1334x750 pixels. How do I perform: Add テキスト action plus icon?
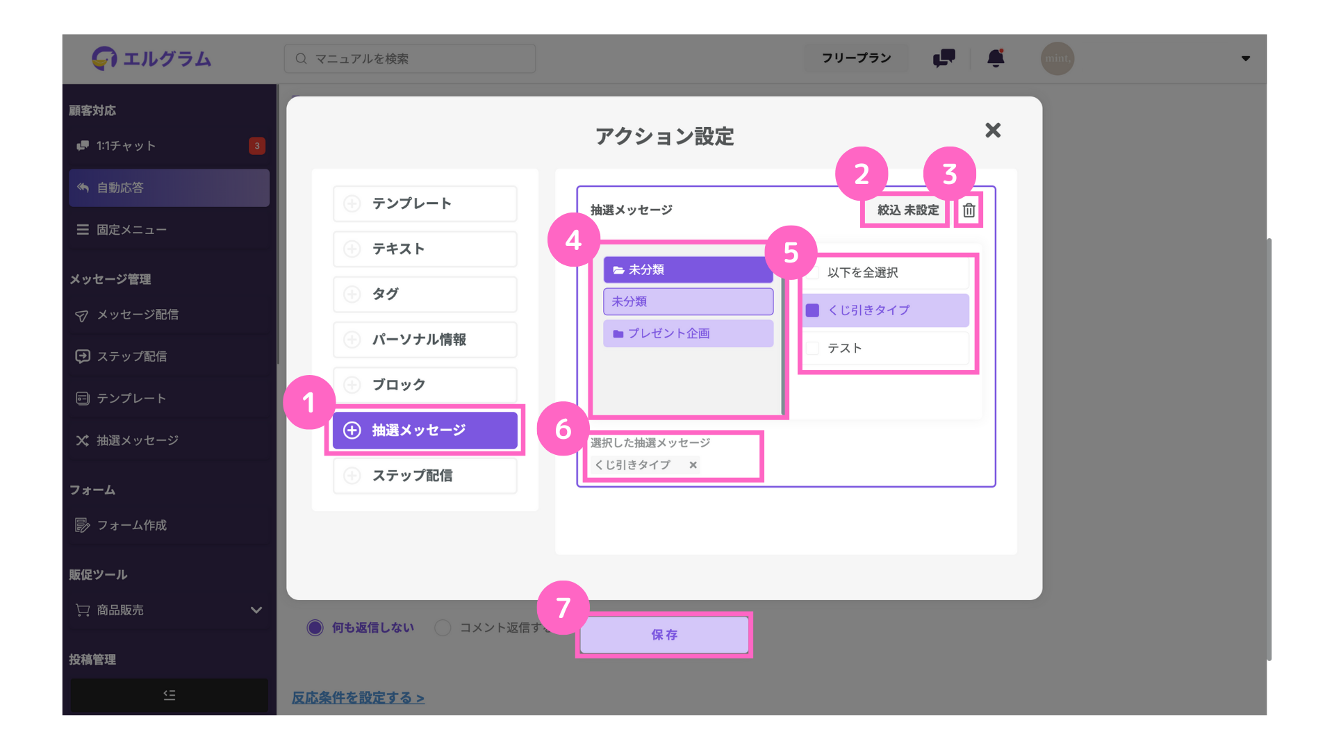pos(352,249)
